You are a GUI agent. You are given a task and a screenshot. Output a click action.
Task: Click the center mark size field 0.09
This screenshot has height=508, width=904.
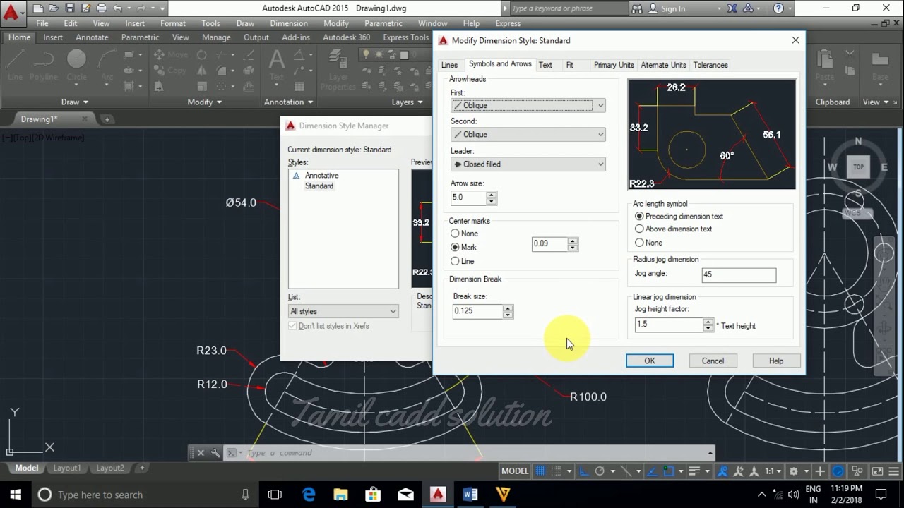[550, 244]
